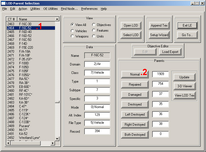206x152 pixels.
Task: Open the Find Node... menu
Action: (69, 9)
